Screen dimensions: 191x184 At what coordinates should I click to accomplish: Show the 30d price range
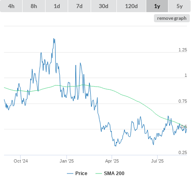[104, 6]
